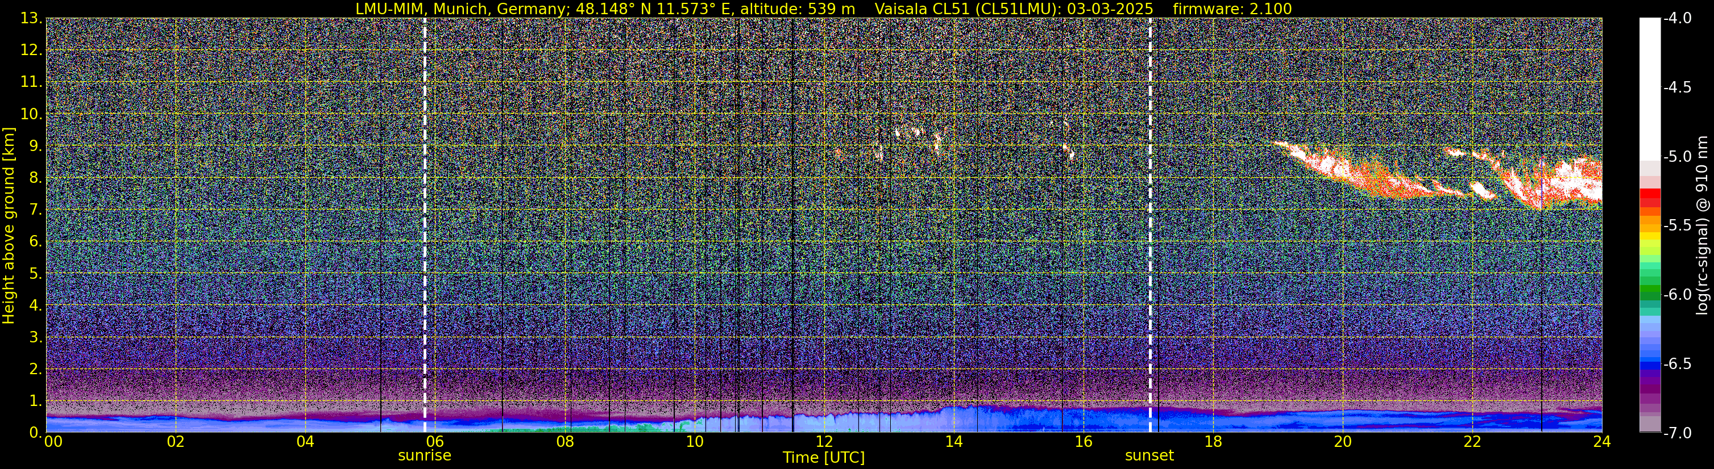The width and height of the screenshot is (1714, 469).
Task: Click the '2.' height axis tick label
Action: point(36,370)
